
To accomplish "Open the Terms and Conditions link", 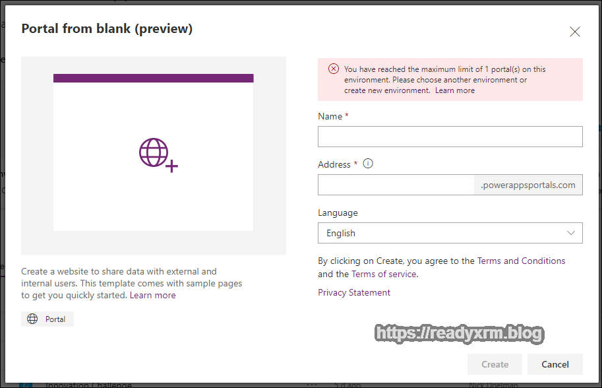I will pyautogui.click(x=521, y=261).
